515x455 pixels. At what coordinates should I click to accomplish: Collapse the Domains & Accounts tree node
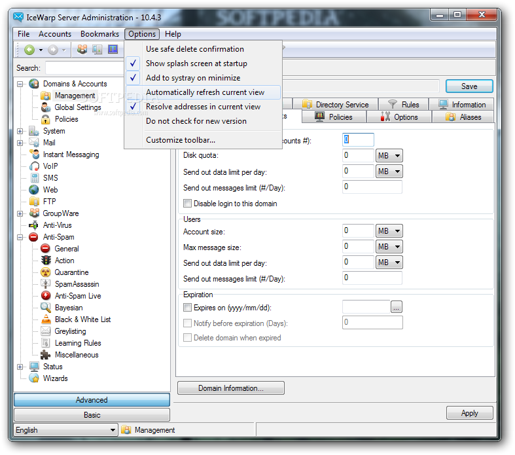20,84
